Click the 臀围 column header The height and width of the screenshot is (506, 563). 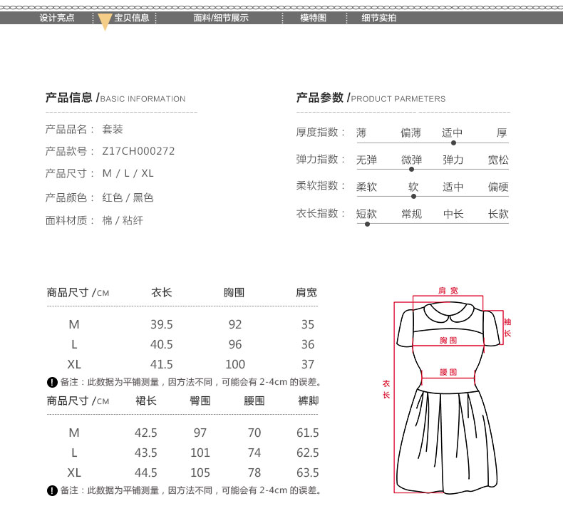click(200, 401)
